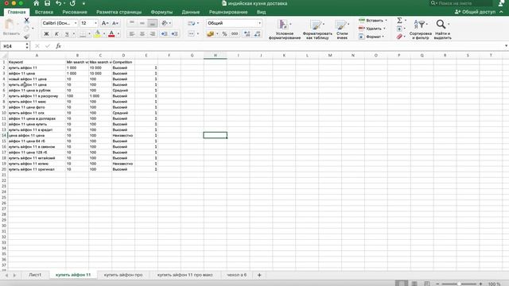Click the Удалить cells button
Image resolution: width=509 pixels, height=286 pixels.
371,29
